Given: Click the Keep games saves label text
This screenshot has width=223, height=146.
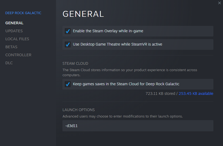Looking at the screenshot, I should pyautogui.click(x=126, y=84).
